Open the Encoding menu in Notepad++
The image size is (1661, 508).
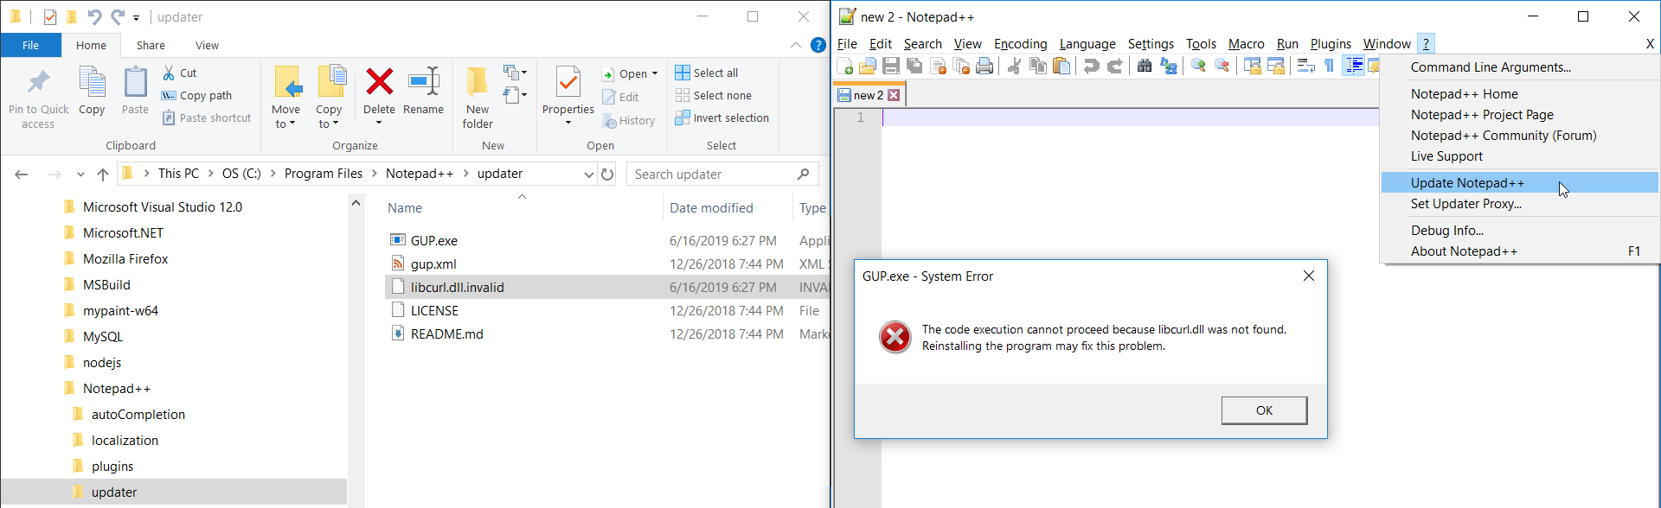pos(1020,44)
